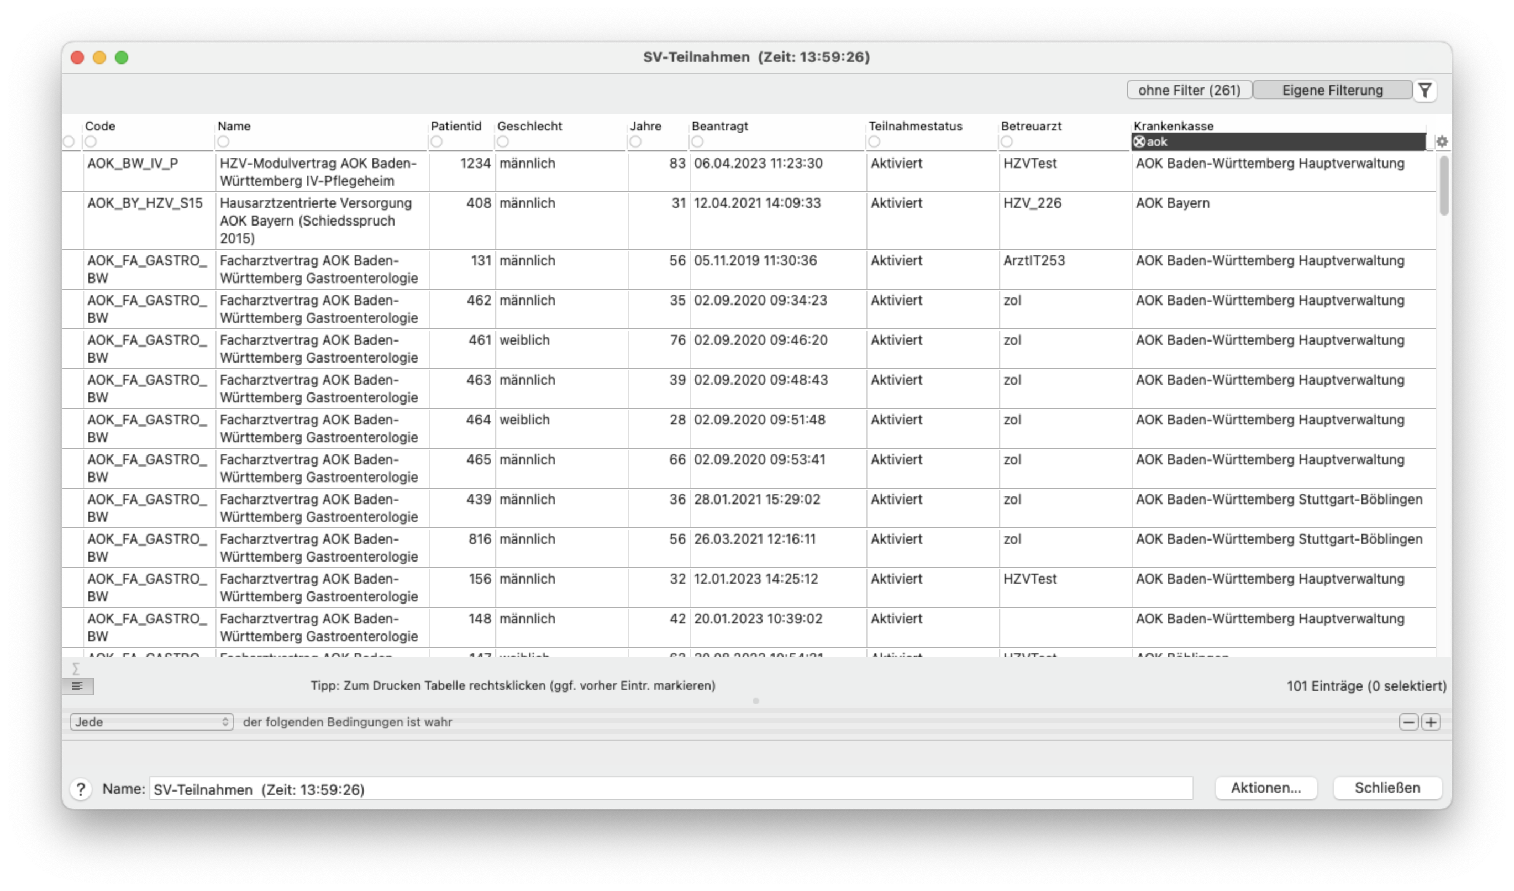Sort by the Name column header
Screen dimensions: 1514x891
click(x=234, y=126)
